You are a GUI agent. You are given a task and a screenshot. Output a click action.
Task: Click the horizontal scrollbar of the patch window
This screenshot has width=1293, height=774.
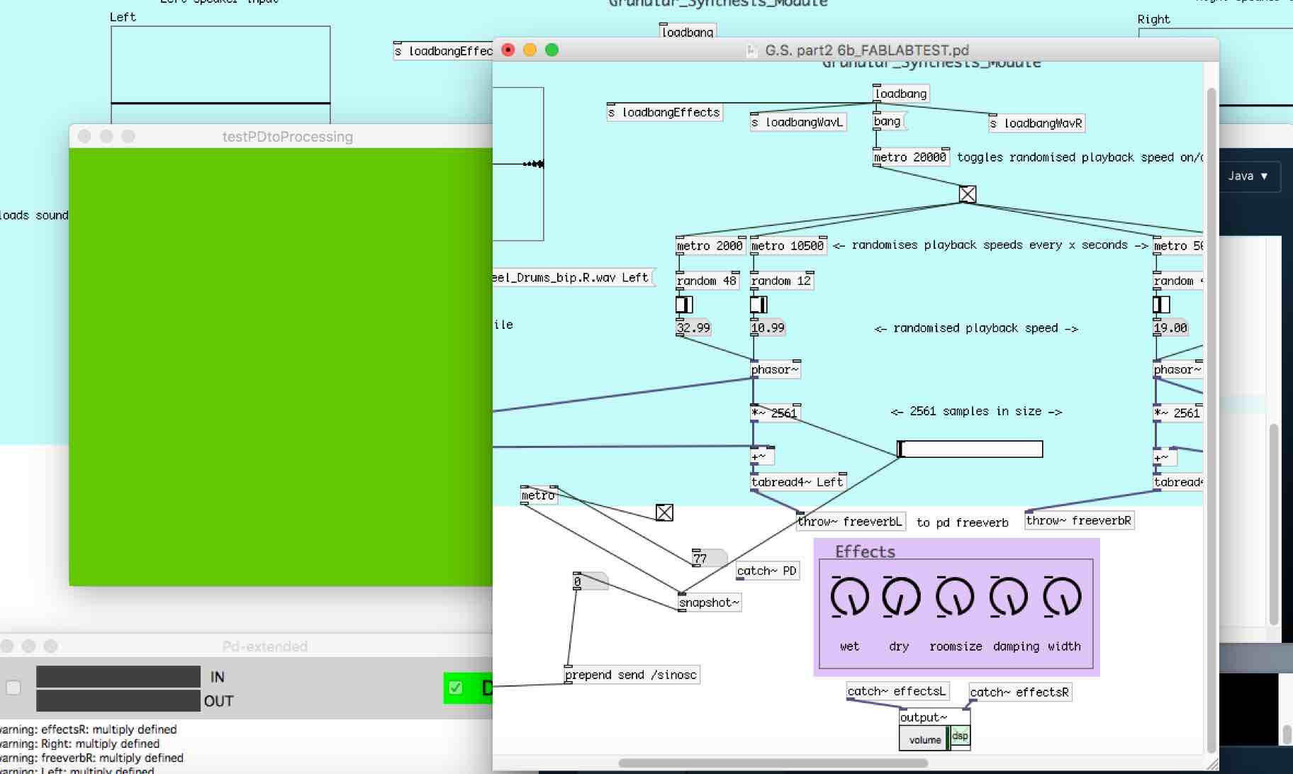pyautogui.click(x=773, y=763)
